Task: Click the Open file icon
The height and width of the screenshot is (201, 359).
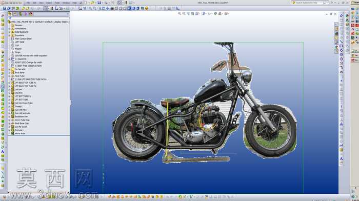Action: click(x=92, y=3)
